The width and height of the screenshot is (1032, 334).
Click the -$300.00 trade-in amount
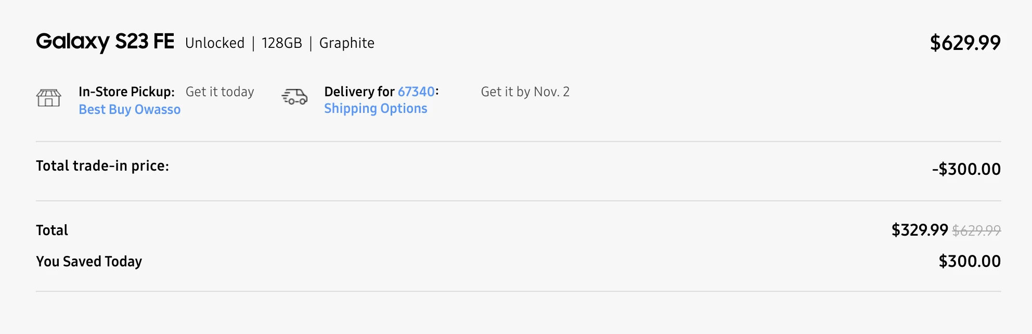tap(966, 169)
